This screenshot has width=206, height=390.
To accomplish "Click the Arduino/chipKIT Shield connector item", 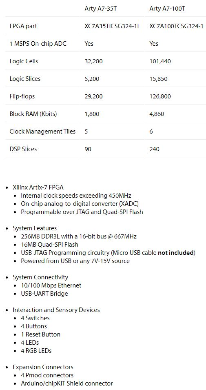I will (x=67, y=383).
